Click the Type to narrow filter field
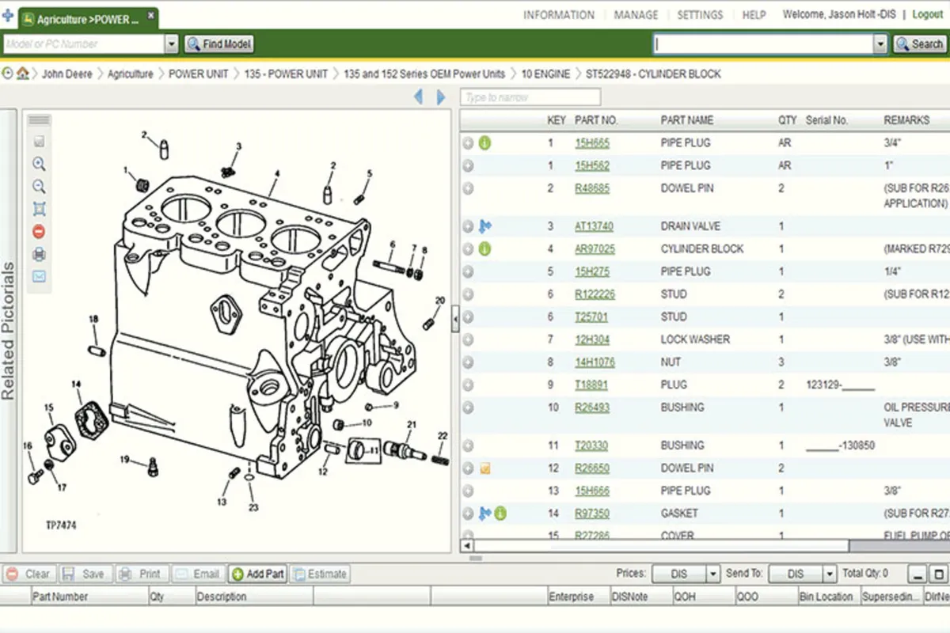Viewport: 950px width, 633px height. coord(530,97)
